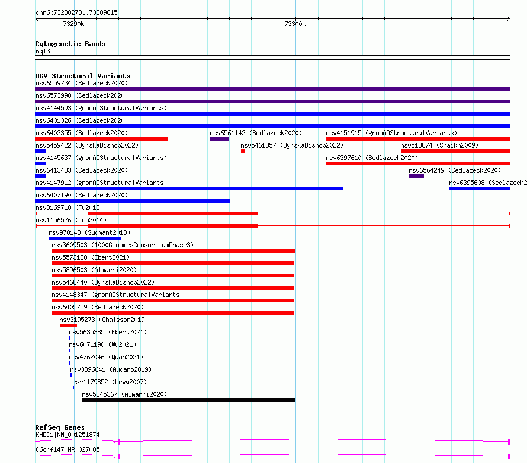Open the nsv5635385 (Ebert2021) variant
Image resolution: width=527 pixels, height=463 pixels.
point(108,332)
